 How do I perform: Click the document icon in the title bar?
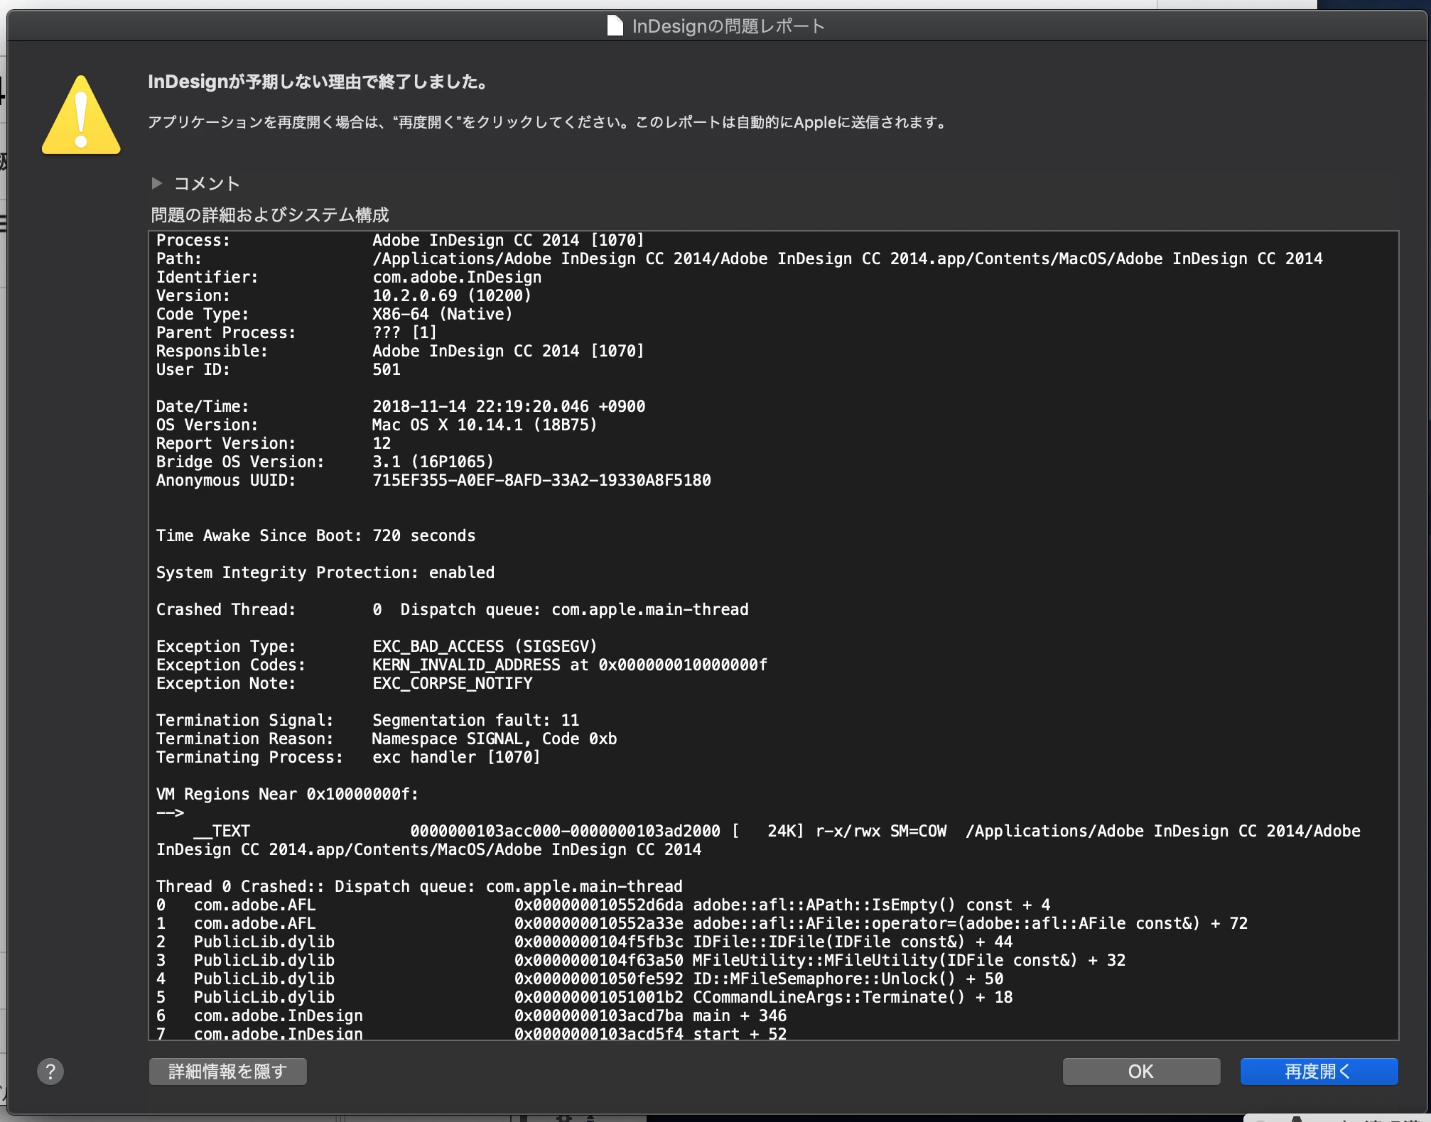click(615, 26)
